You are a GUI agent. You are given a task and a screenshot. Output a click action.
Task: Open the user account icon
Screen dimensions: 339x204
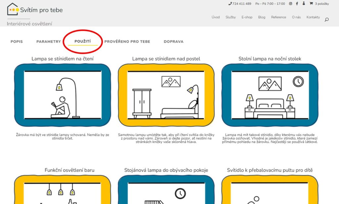304,4
